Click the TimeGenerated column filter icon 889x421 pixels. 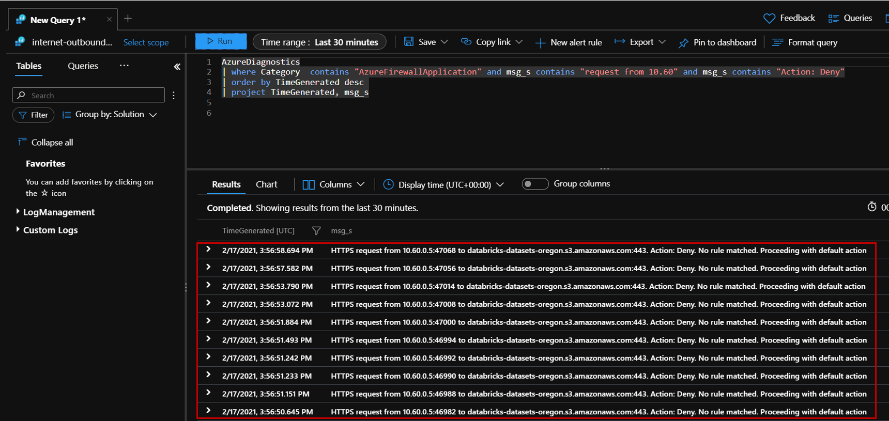316,231
